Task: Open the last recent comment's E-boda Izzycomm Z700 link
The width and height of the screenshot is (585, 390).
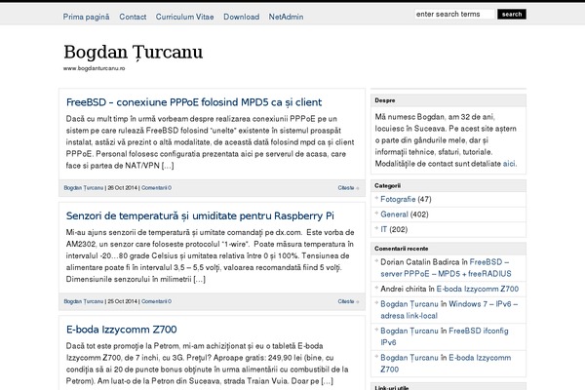Action: pos(446,364)
